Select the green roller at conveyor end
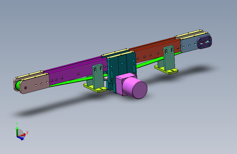Screen dimensions: 237x154 pyautogui.click(x=18, y=86)
